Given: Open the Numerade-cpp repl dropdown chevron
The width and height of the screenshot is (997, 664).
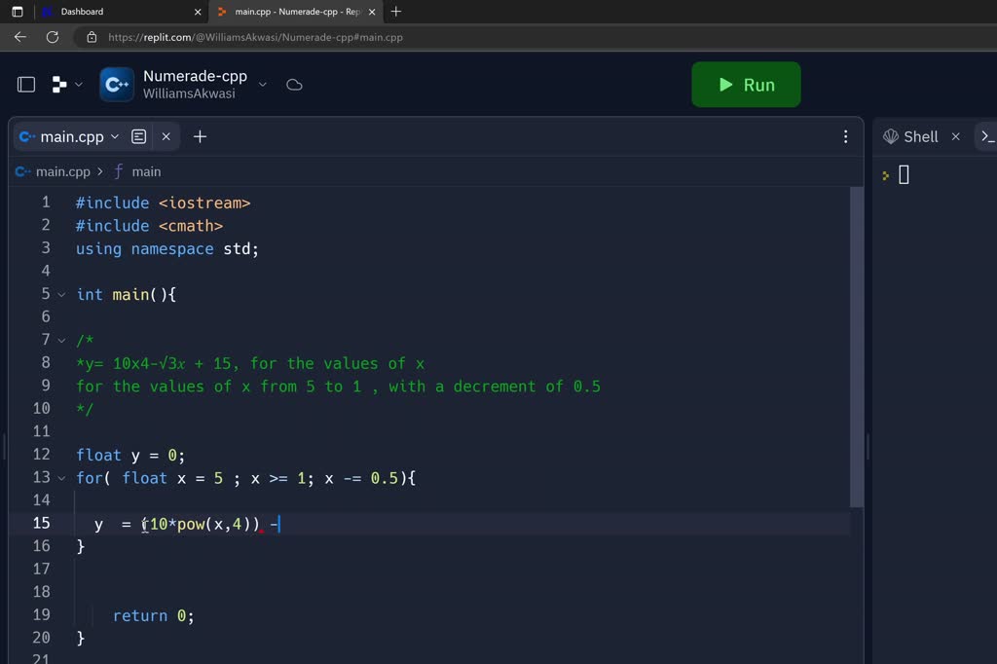Looking at the screenshot, I should (262, 85).
